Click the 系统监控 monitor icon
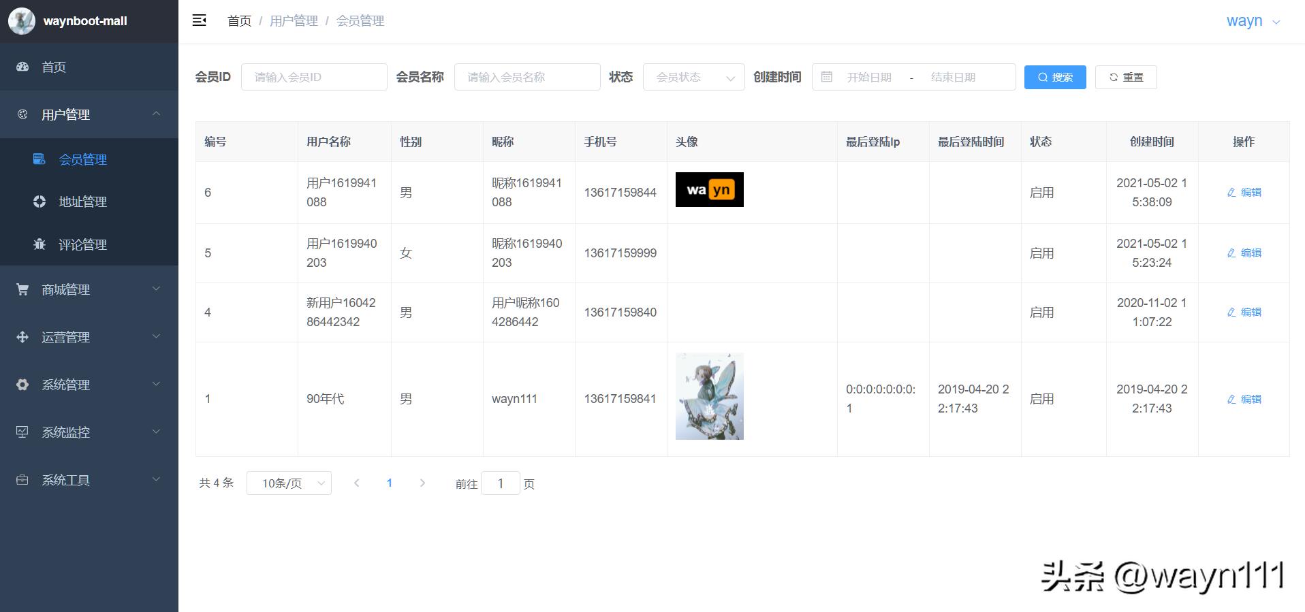Screen dimensions: 1305x612 [x=22, y=432]
